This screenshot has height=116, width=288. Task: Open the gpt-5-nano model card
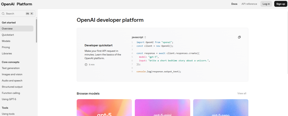[x=220, y=108]
